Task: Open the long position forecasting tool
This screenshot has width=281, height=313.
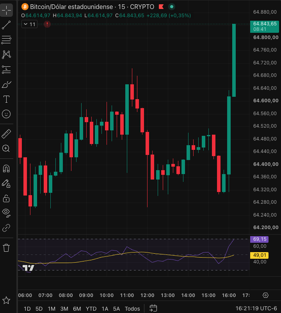Action: coord(6,69)
